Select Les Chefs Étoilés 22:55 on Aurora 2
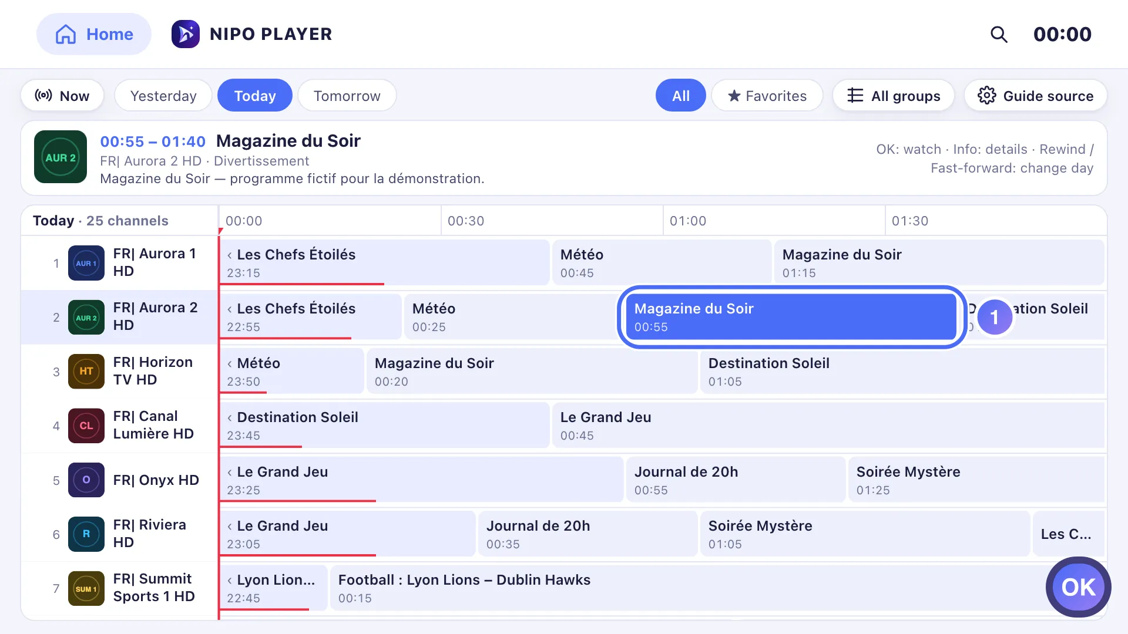The height and width of the screenshot is (634, 1128). tap(311, 317)
